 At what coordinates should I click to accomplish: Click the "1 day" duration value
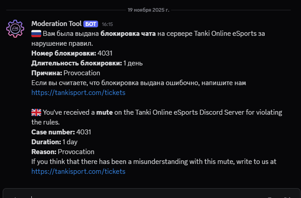[70, 142]
